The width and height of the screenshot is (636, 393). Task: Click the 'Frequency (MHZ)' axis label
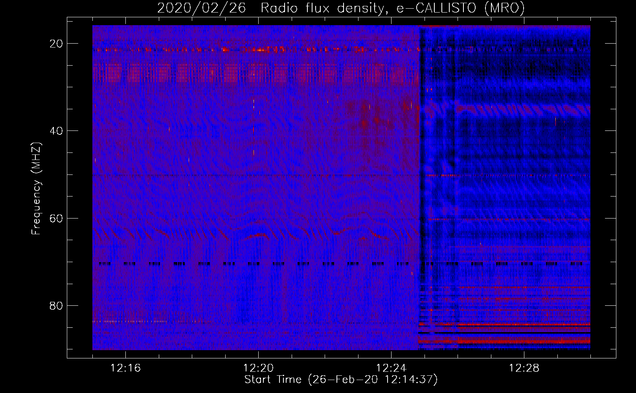point(36,189)
